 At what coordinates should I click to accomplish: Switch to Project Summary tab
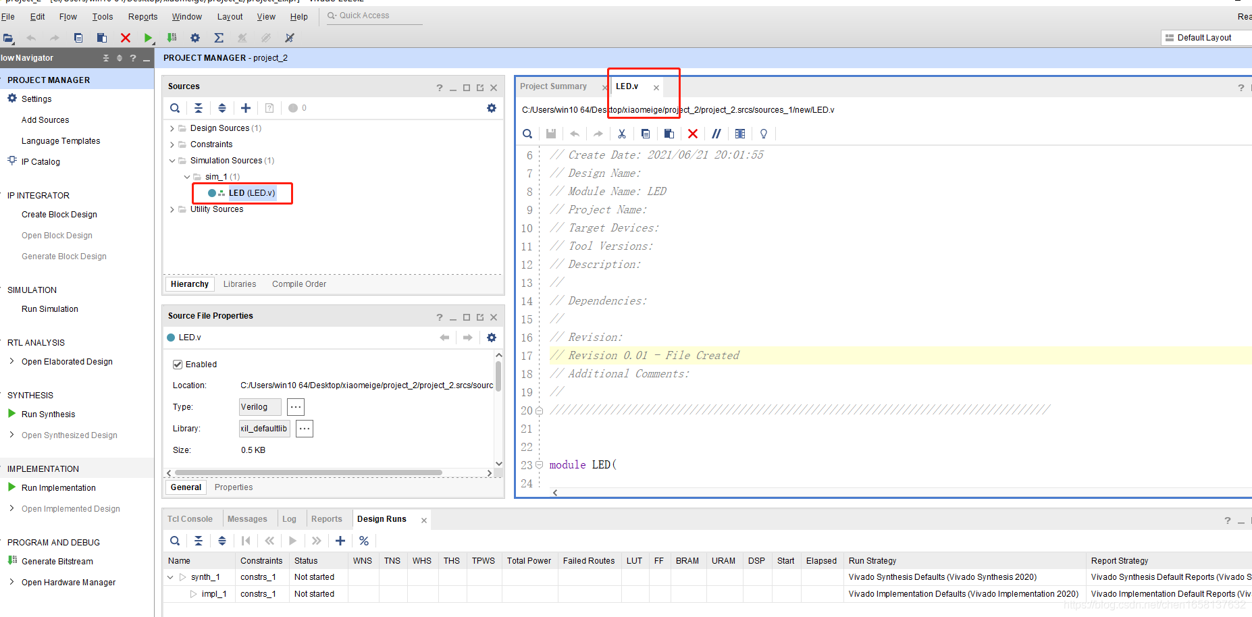pos(553,86)
